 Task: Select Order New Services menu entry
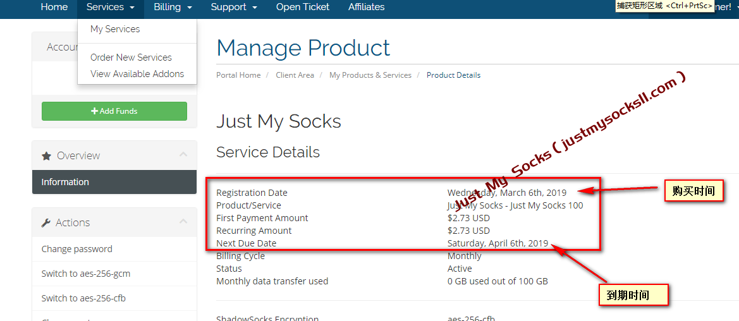point(131,58)
